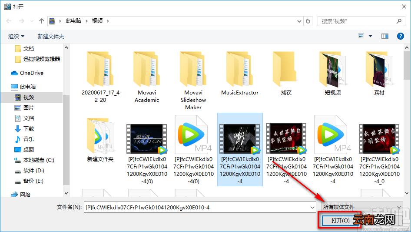Viewport: 411px width, 232px height.
Task: Expand chevron after 视频 in breadcrumb
Action: [x=108, y=21]
